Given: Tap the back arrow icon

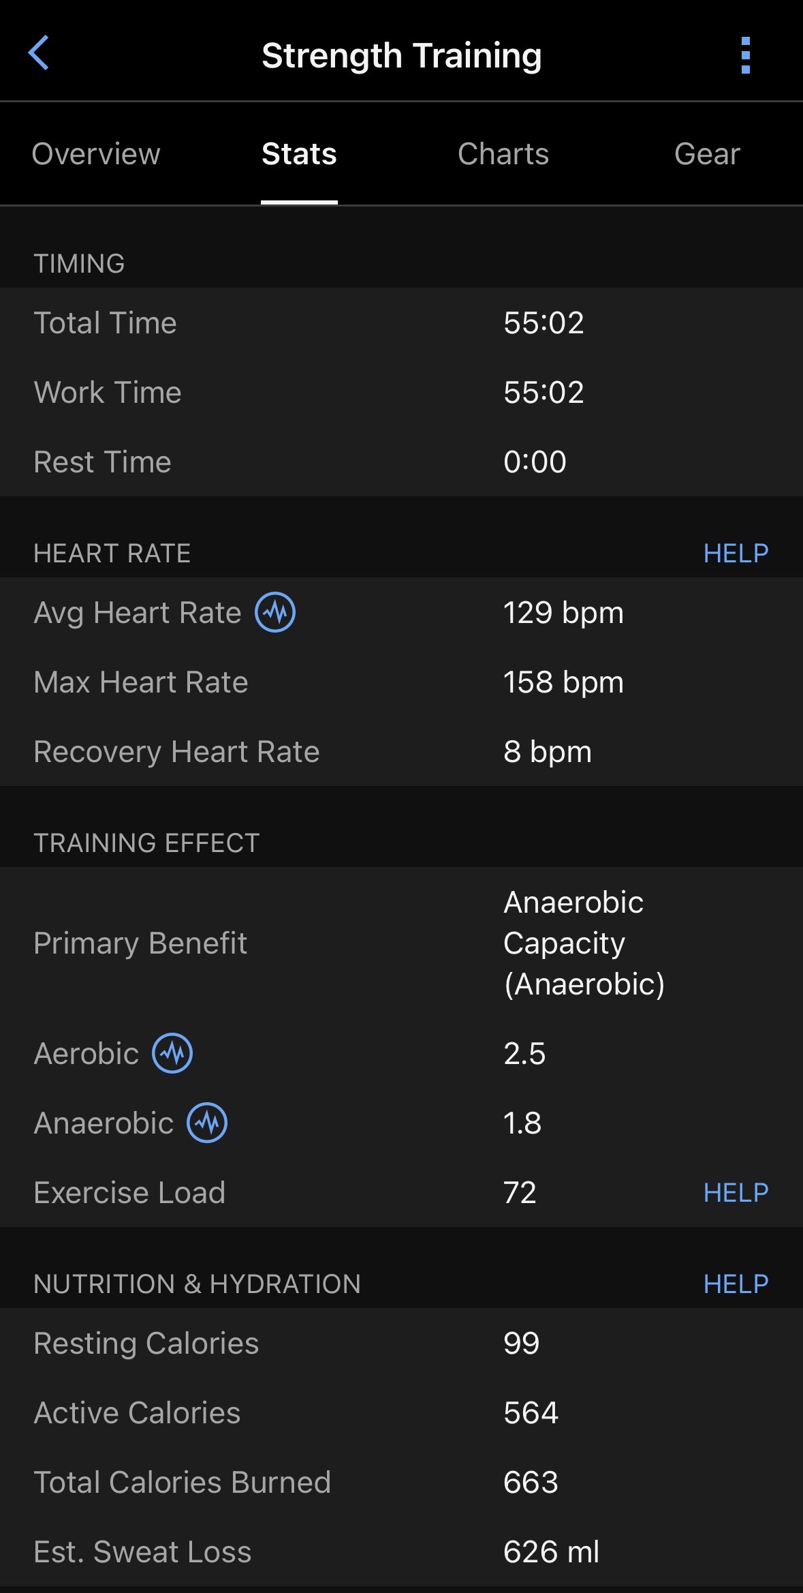Looking at the screenshot, I should coord(39,53).
